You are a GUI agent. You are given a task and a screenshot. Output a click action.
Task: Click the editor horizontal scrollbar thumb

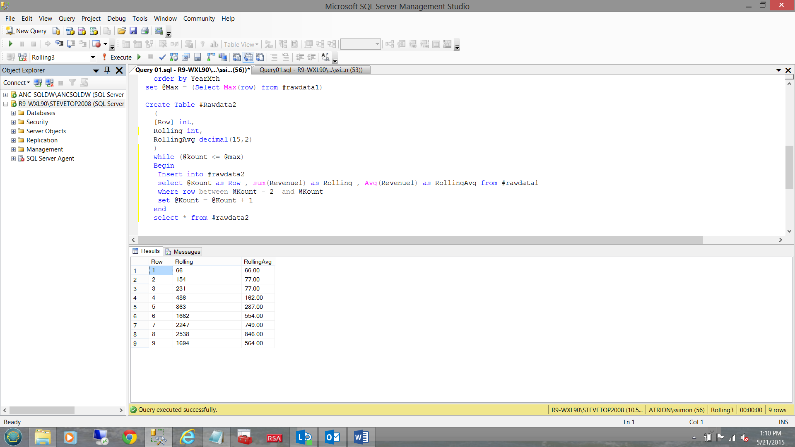(420, 240)
